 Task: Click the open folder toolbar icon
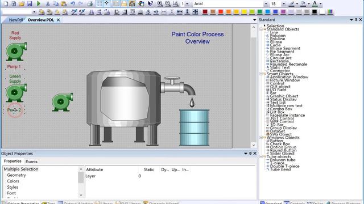22,4
